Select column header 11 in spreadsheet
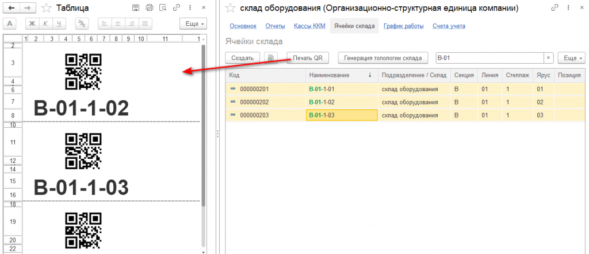The width and height of the screenshot is (589, 254). tap(165, 38)
